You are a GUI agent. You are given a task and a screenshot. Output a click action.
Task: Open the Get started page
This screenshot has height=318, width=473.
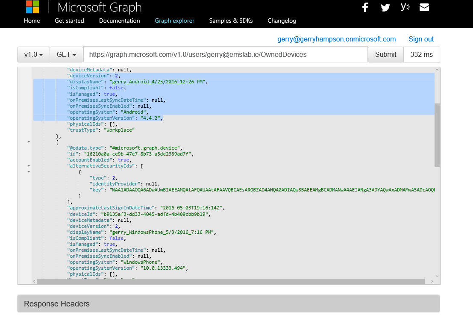pyautogui.click(x=69, y=21)
